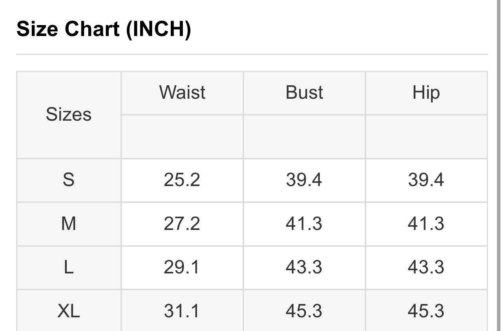Select the Sizes header cell
Screen dimensions: 504x331
[x=69, y=115]
